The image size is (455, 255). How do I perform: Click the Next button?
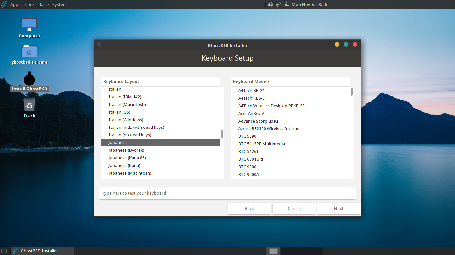click(339, 209)
